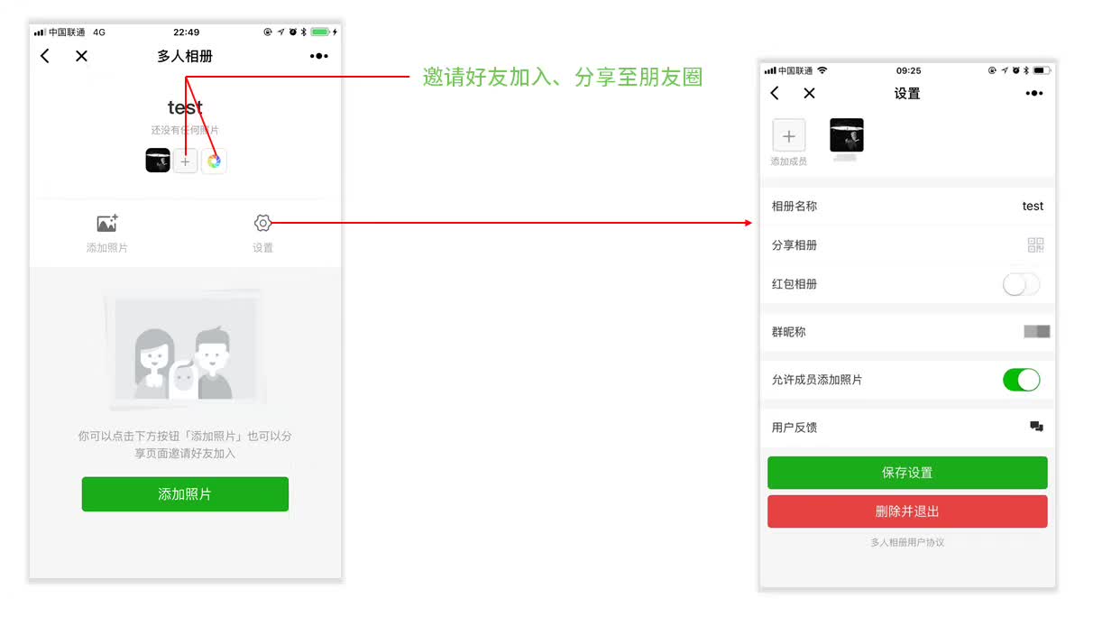Enable the 红包相册 switch

tap(1021, 284)
